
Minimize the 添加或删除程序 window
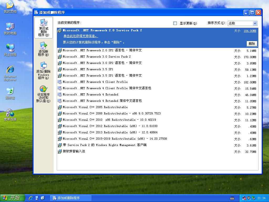click(246, 13)
